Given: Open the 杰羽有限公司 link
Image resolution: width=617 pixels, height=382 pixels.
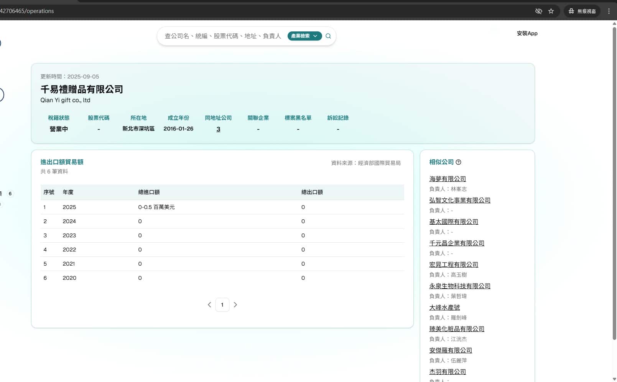Looking at the screenshot, I should coord(447,371).
